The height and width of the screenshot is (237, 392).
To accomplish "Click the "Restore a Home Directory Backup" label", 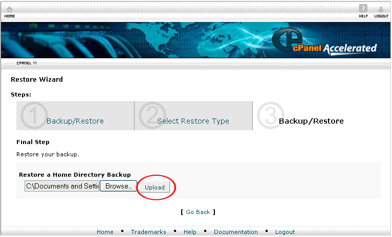I will (x=75, y=175).
